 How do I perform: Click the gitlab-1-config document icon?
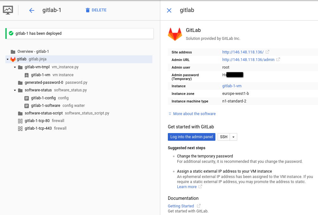[x=27, y=98]
